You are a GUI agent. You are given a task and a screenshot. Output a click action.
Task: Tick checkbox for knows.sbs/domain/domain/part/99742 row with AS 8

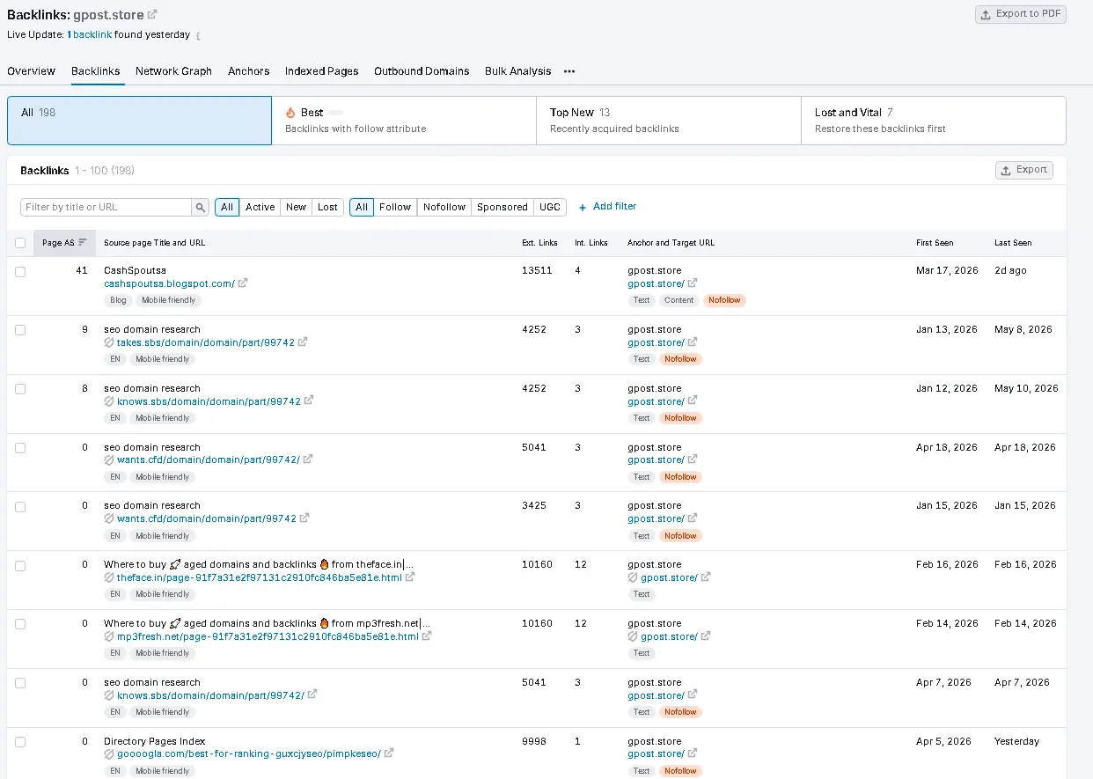point(20,389)
